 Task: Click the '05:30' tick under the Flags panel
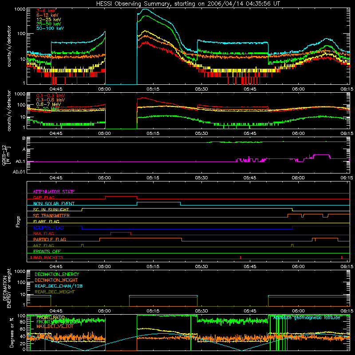[201, 267]
